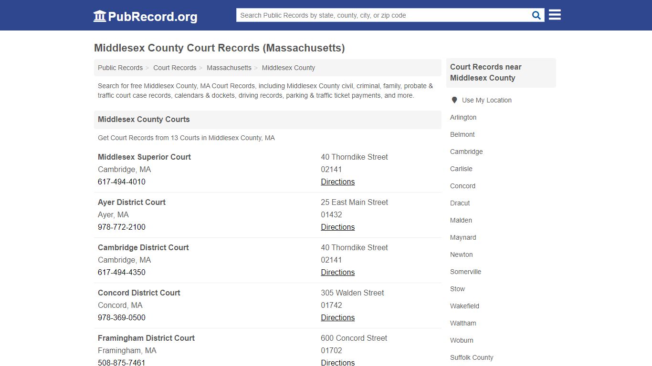Open Woburn court records link
Viewport: 652px width, 366px height.
(462, 340)
